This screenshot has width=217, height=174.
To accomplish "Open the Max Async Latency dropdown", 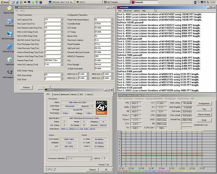I will (112, 40).
